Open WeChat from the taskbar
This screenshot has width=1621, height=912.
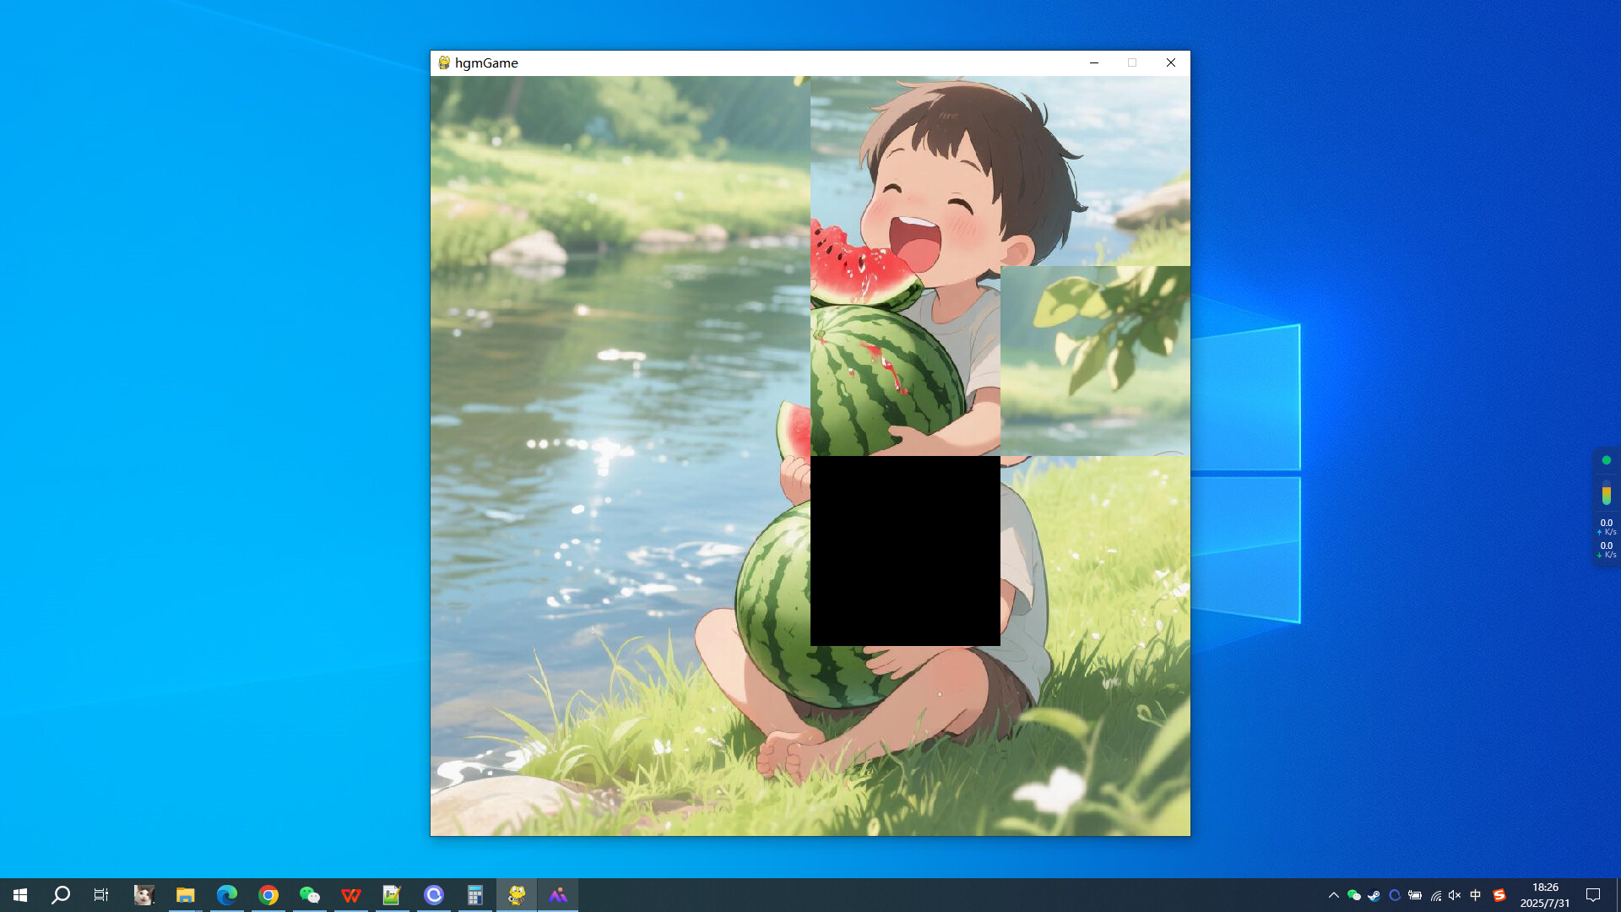[x=309, y=896]
